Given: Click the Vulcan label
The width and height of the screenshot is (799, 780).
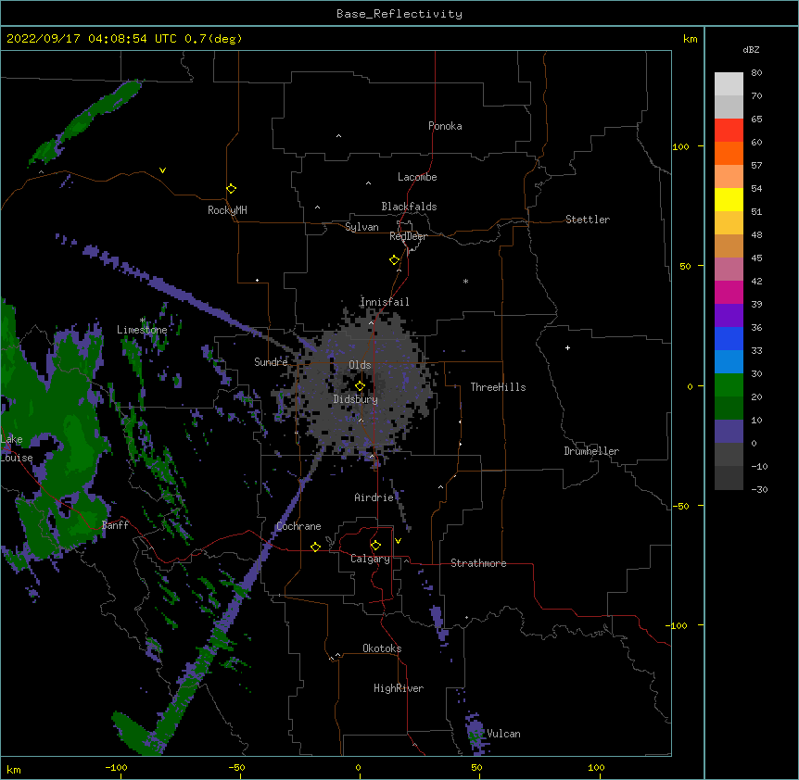Looking at the screenshot, I should point(503,734).
